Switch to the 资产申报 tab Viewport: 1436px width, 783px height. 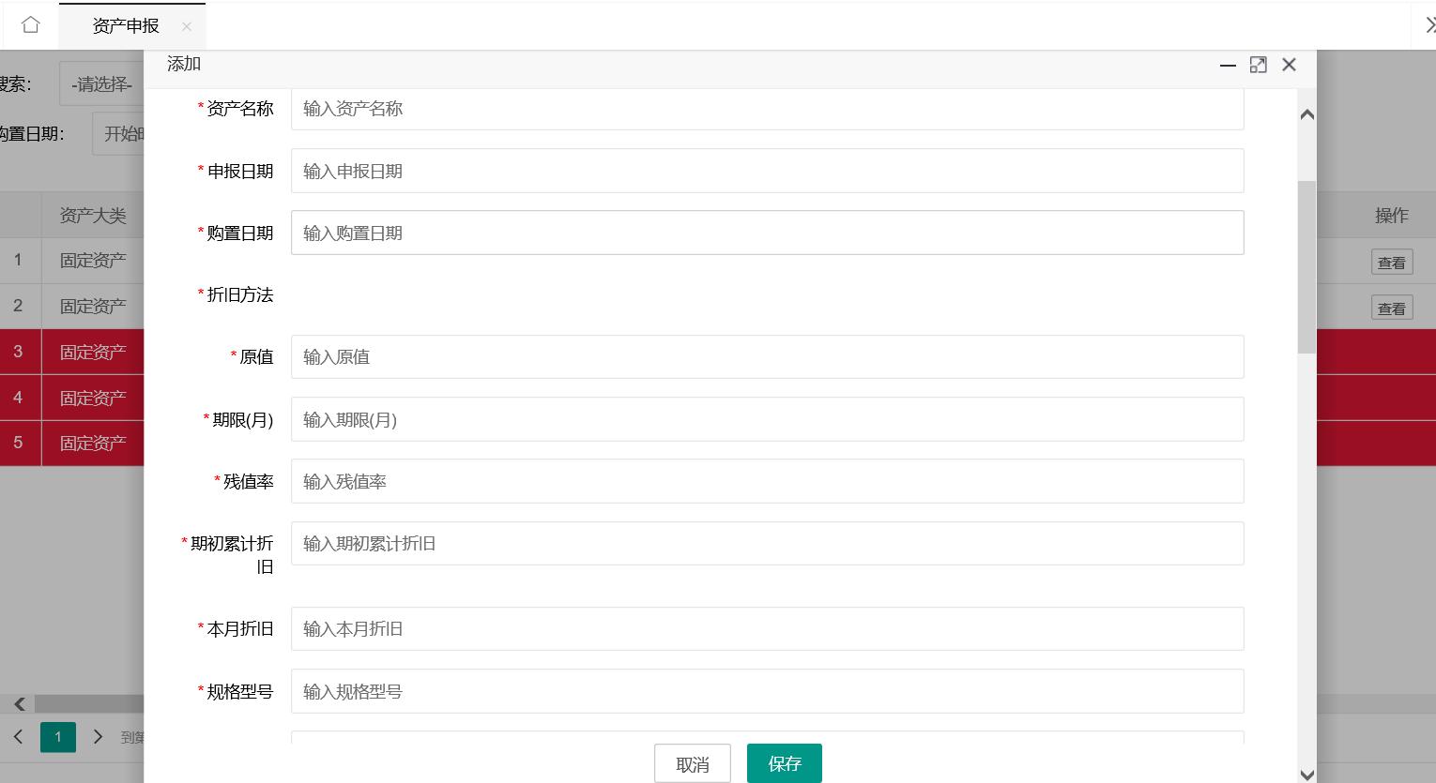coord(126,26)
